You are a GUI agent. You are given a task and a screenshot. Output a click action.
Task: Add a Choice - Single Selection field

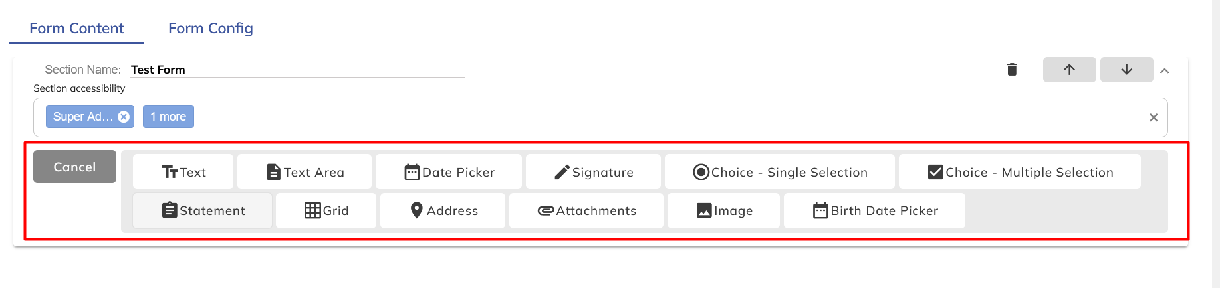click(780, 172)
